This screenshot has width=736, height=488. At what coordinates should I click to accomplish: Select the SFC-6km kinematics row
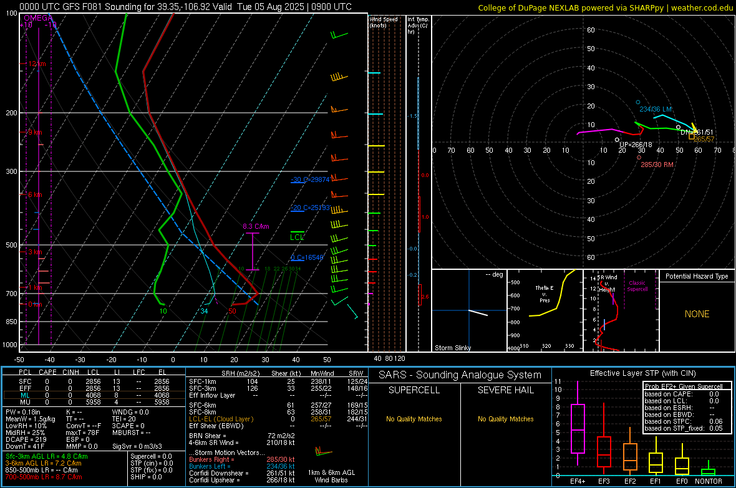tap(278, 405)
